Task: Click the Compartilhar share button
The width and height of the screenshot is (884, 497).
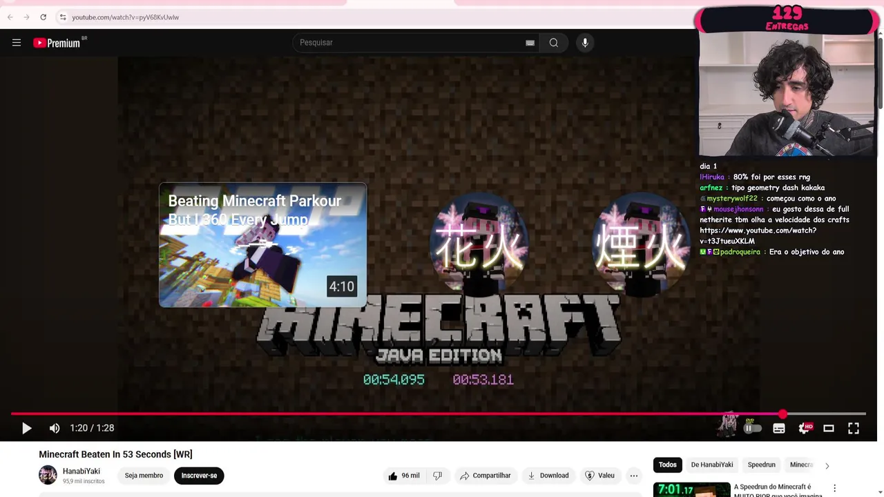Action: (x=485, y=476)
